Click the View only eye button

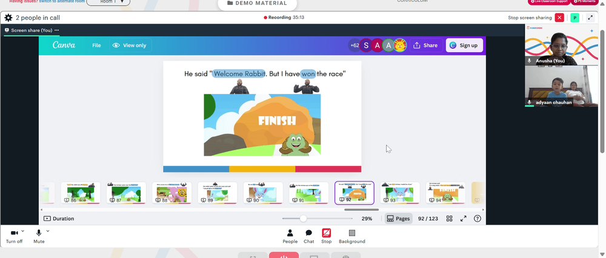[x=130, y=45]
